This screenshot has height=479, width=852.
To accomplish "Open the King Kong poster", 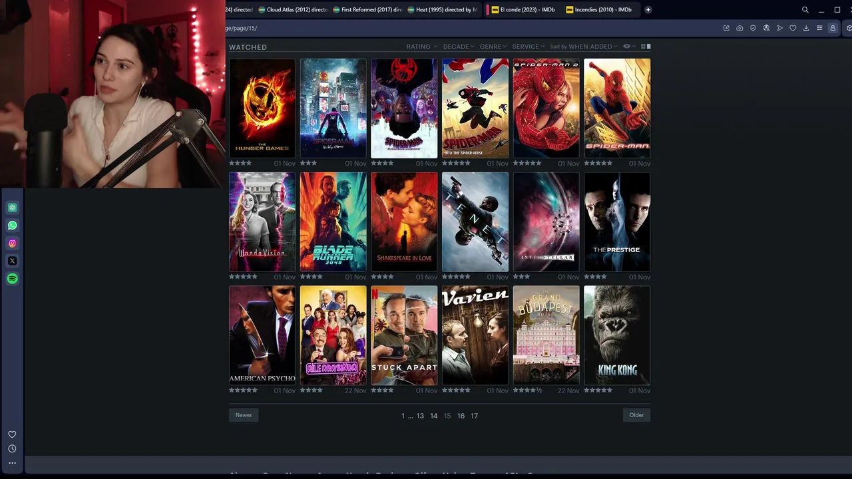I will coord(617,335).
